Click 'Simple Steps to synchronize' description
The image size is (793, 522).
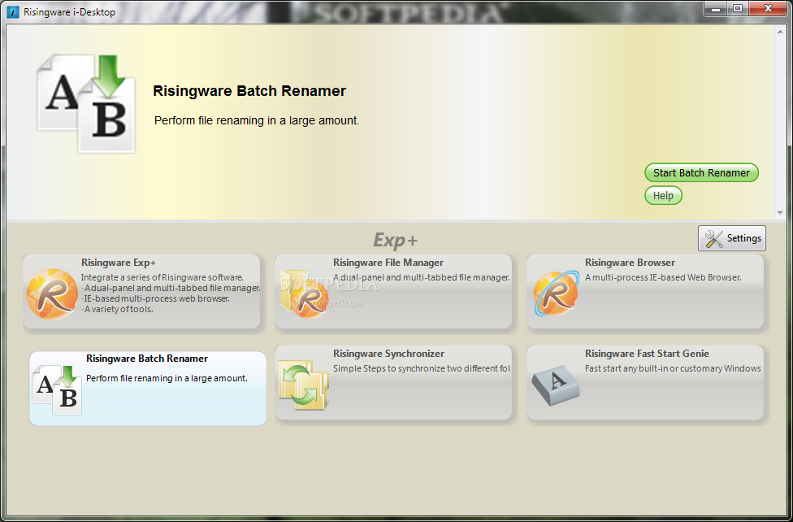point(421,368)
